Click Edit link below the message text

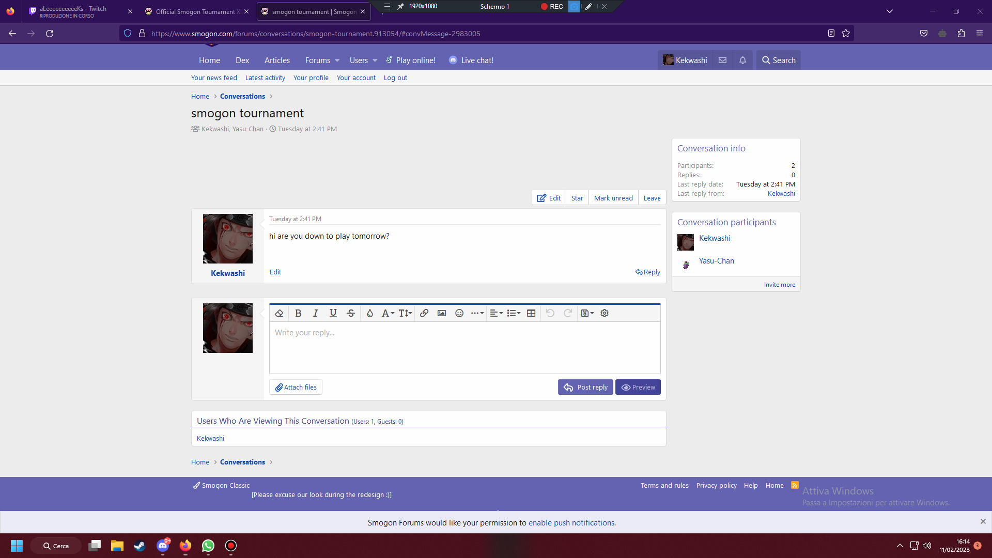pos(275,272)
